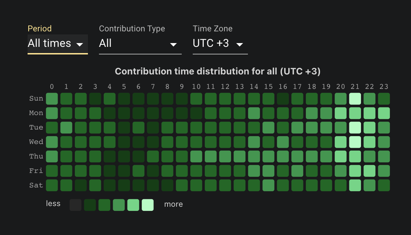Click the bright Sunday 21:00 heatmap cell
Viewport: 411px width, 235px height.
(x=355, y=98)
